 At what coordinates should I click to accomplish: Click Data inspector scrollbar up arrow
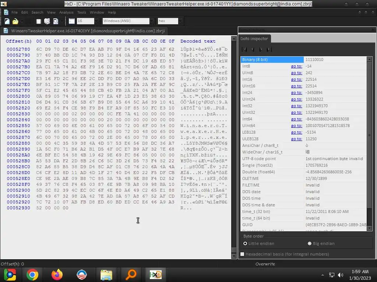point(370,59)
